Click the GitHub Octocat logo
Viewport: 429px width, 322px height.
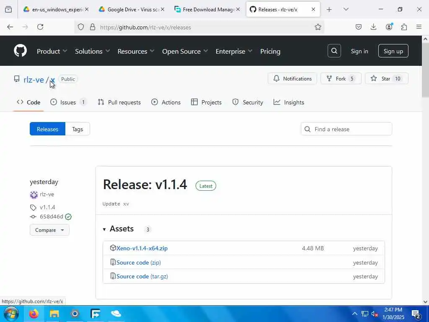click(20, 51)
